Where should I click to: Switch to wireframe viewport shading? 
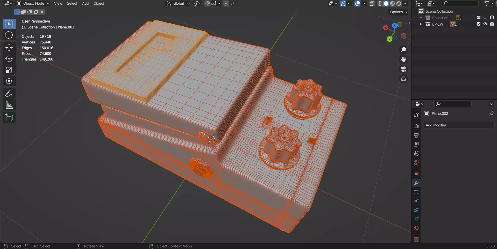(380, 3)
